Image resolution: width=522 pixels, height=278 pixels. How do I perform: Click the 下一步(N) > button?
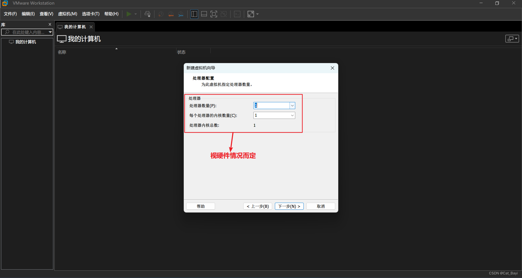pos(289,206)
